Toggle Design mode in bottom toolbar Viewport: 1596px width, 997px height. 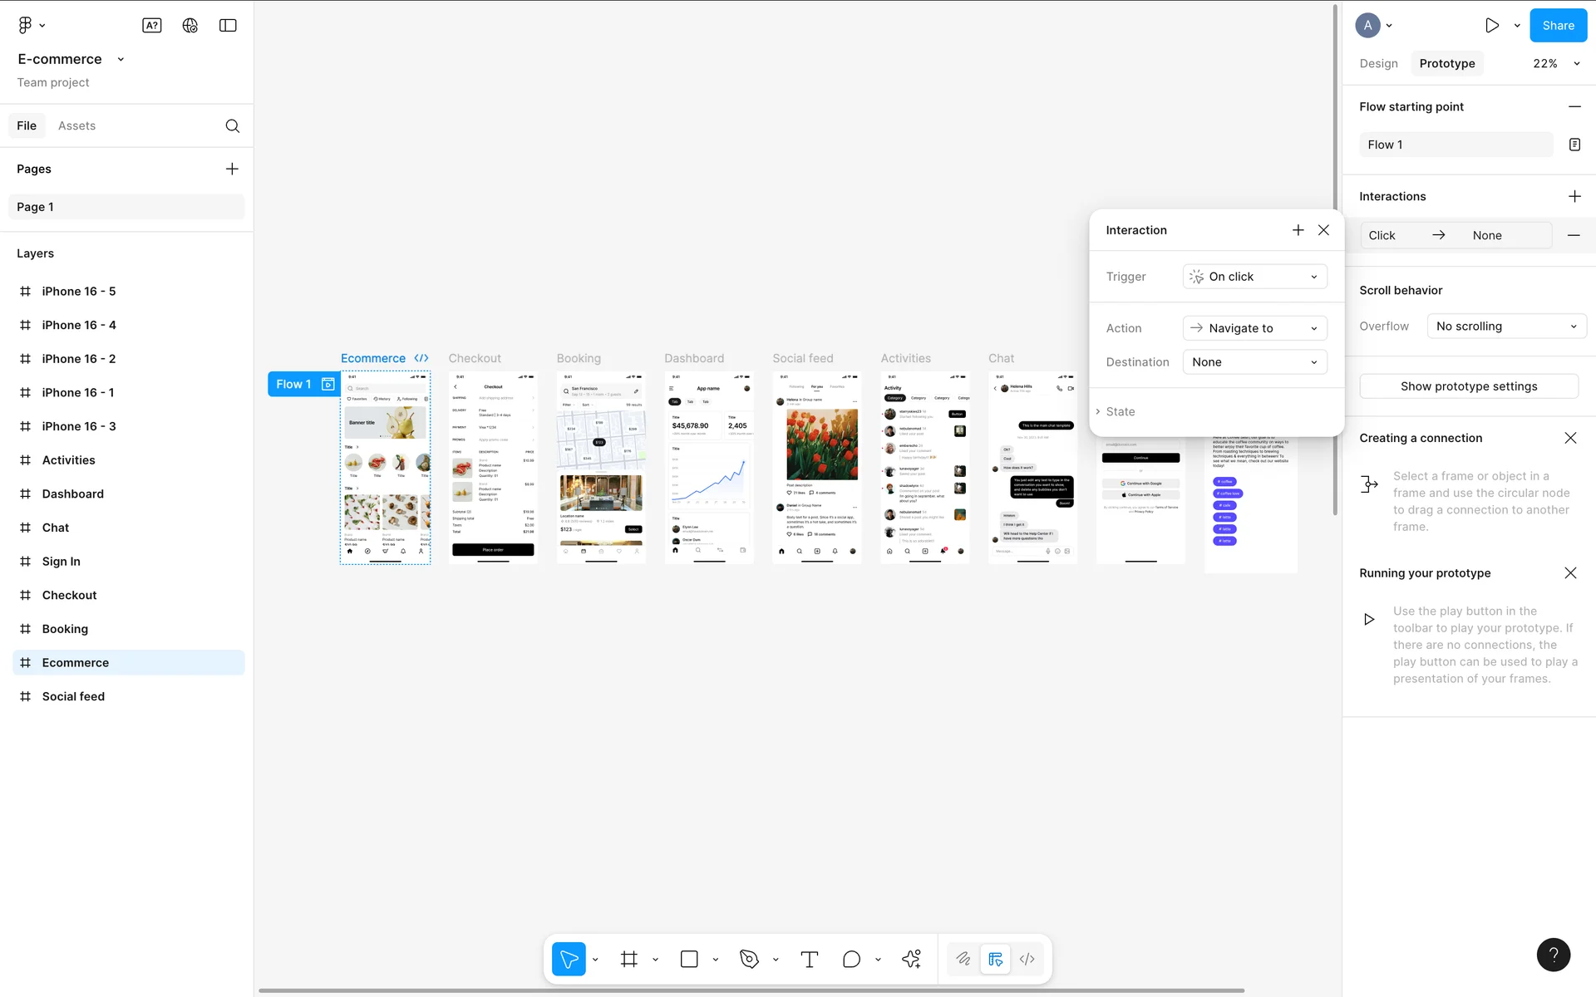[x=995, y=960]
